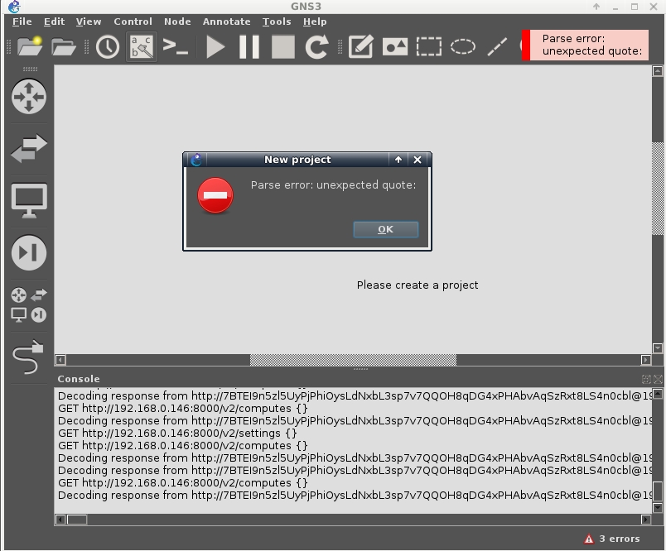Viewport: 666px width, 551px height.
Task: Click the 3 errors status indicator
Action: (612, 539)
